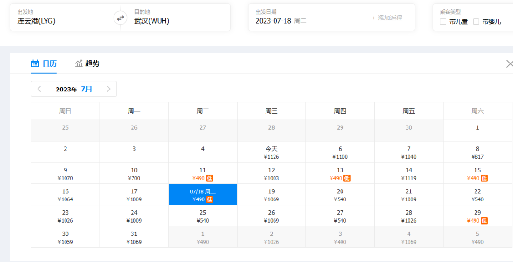Viewport: 513px width, 262px height.
Task: Click the 周日 column header
Action: (66, 111)
